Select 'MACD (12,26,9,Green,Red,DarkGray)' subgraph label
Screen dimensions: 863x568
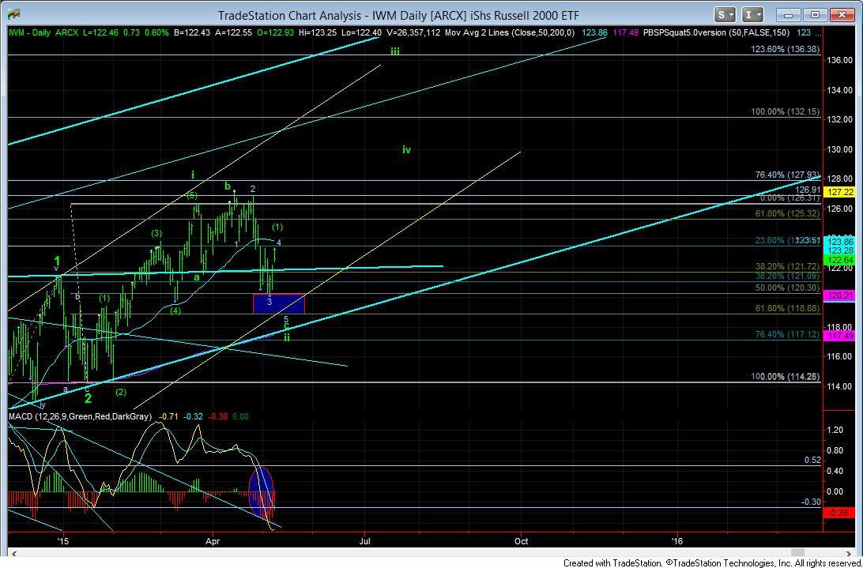click(80, 416)
